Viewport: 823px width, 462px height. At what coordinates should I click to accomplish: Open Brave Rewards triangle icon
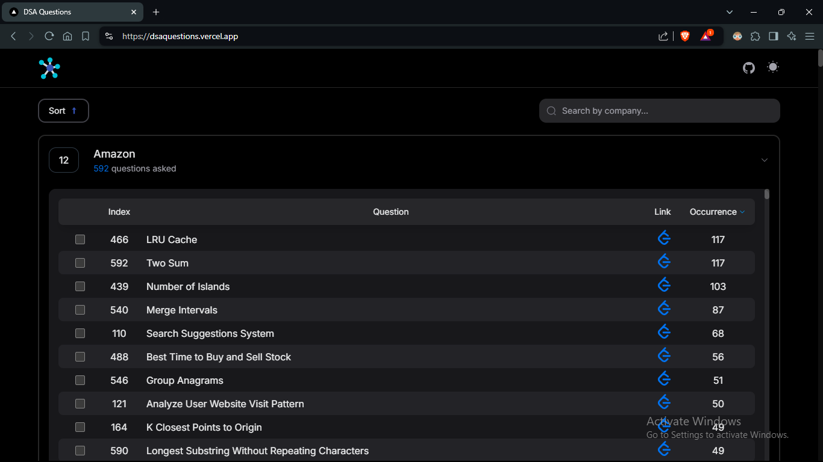706,36
